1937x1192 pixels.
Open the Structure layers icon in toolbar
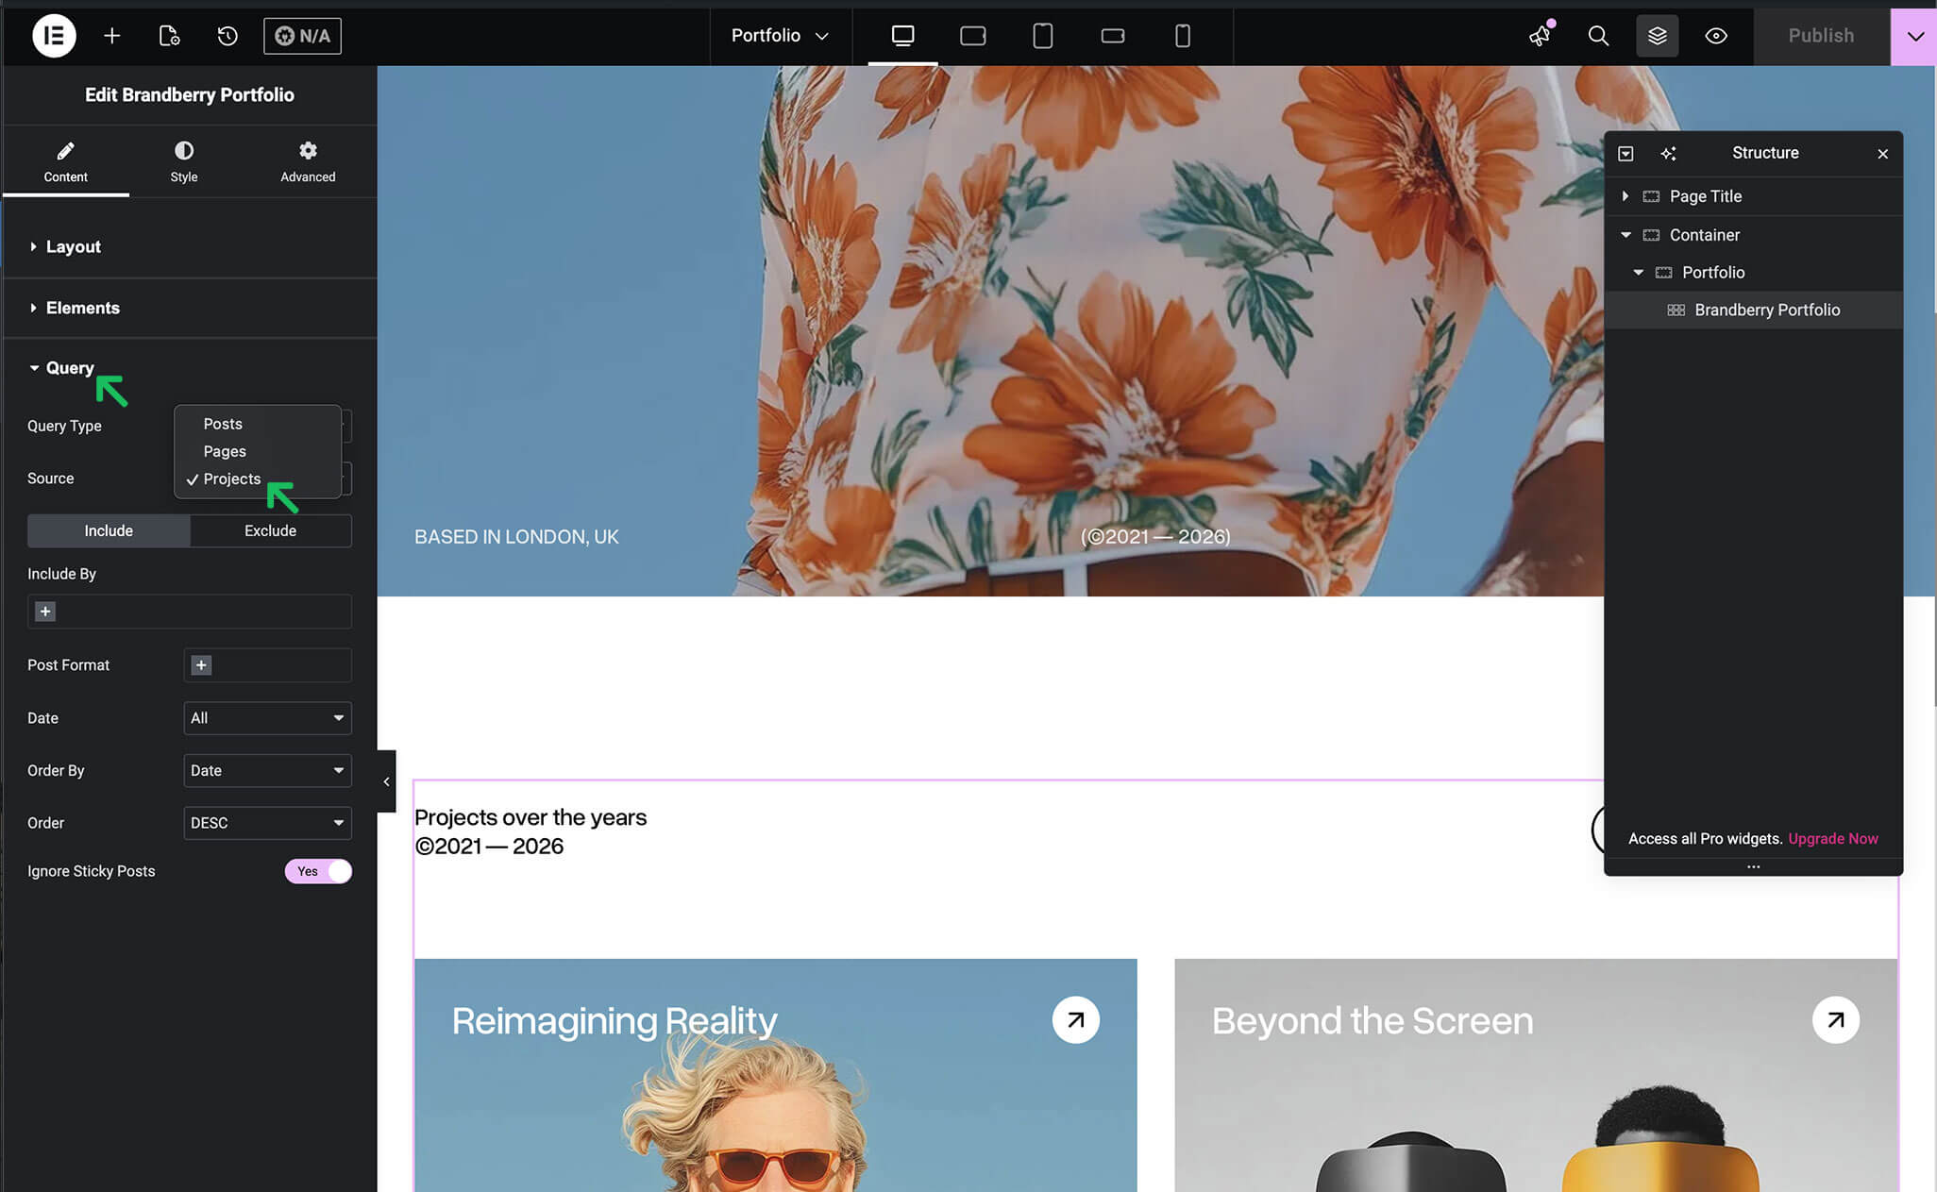click(x=1657, y=36)
